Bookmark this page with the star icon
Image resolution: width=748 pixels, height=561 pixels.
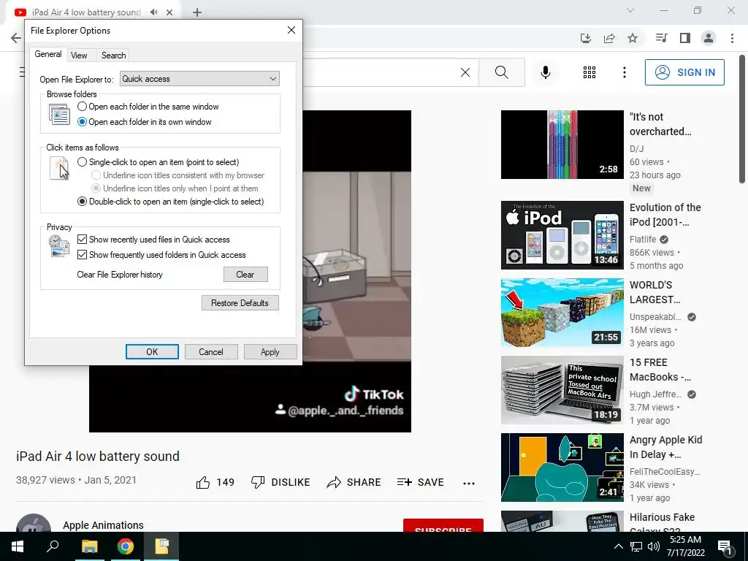[633, 38]
